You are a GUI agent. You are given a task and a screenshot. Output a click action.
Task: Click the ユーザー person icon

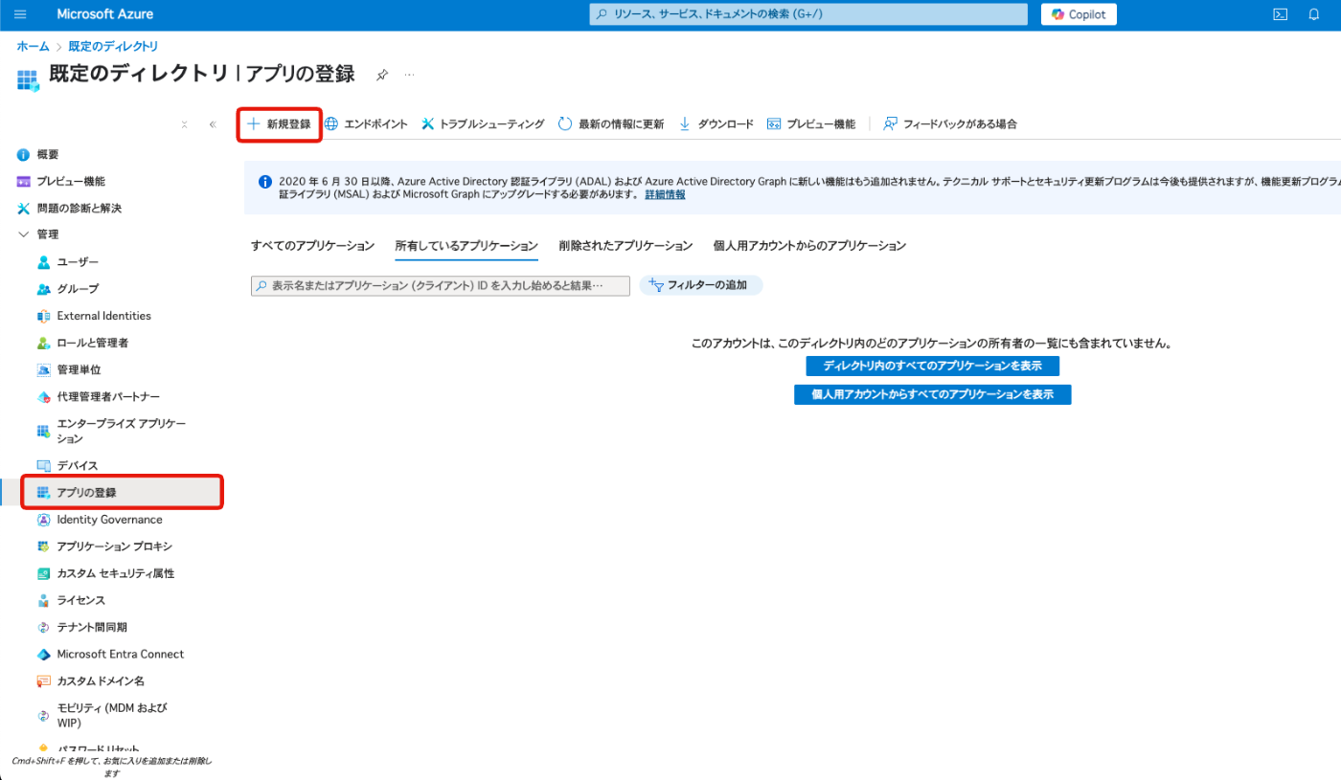tap(43, 262)
